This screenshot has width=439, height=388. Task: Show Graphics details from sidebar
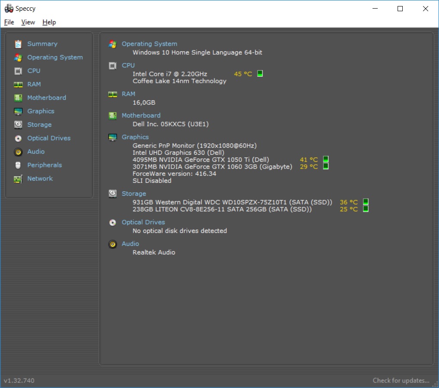pyautogui.click(x=41, y=111)
